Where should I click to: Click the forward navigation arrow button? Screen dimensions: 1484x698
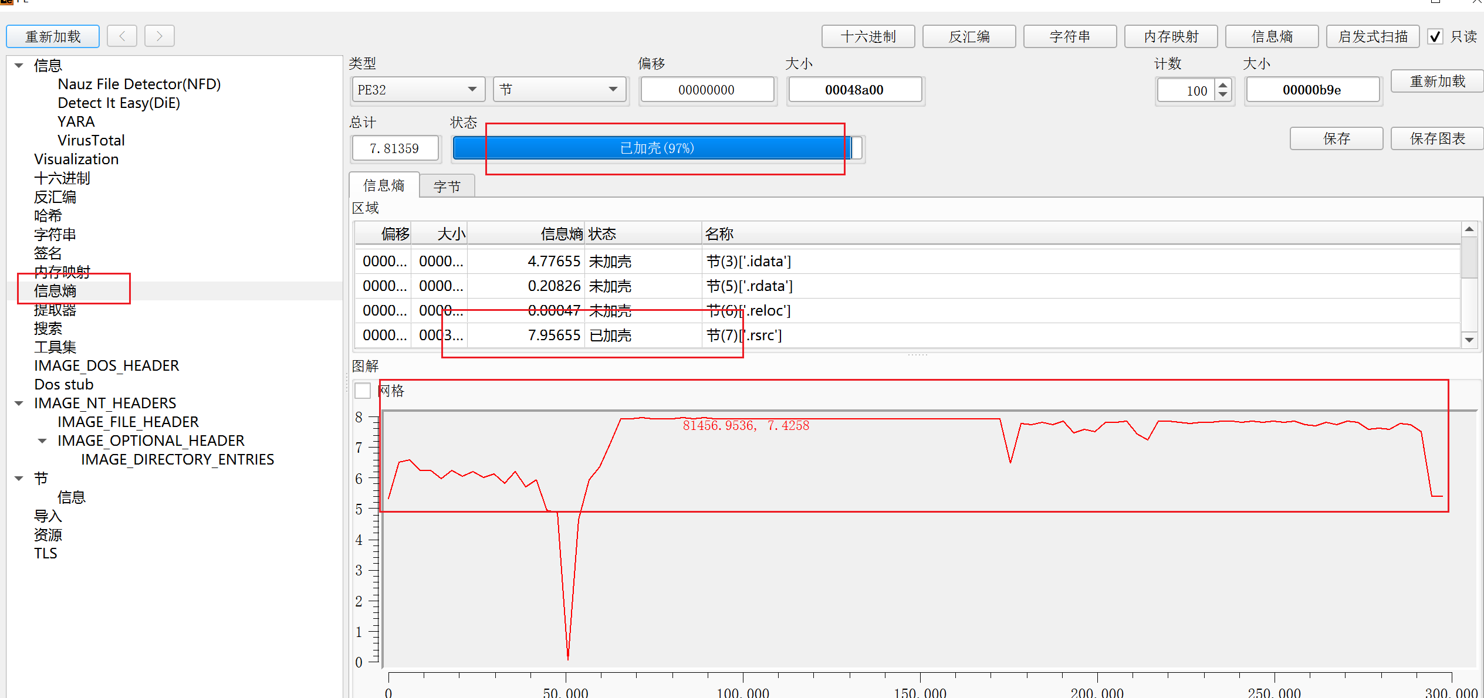(159, 36)
